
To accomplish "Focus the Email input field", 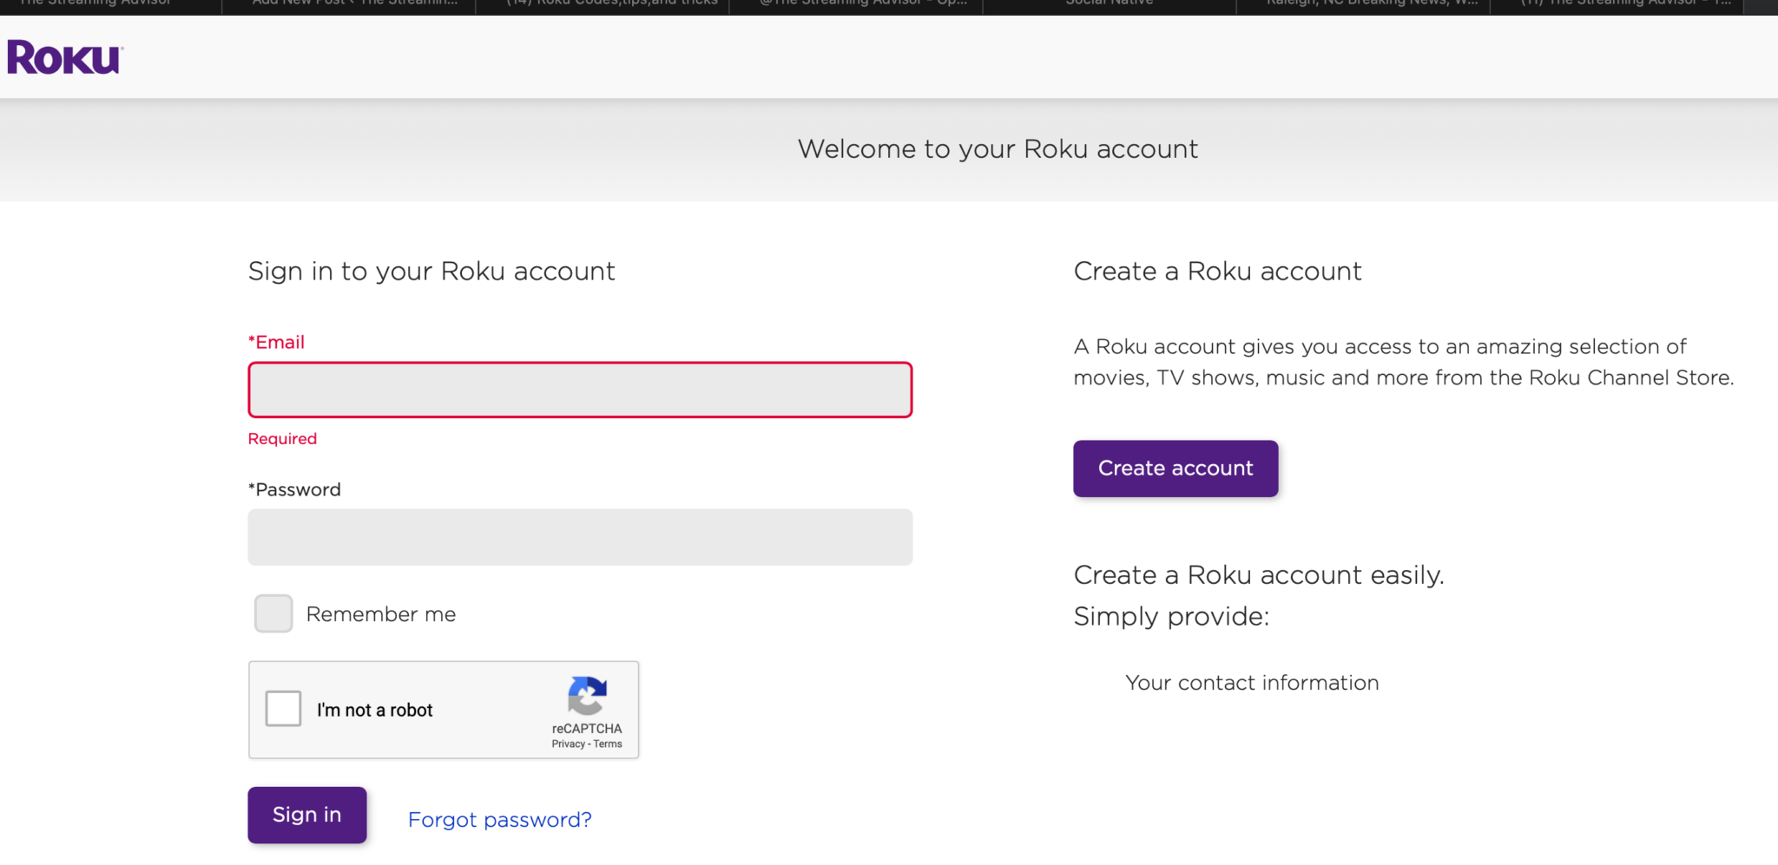I will tap(580, 390).
